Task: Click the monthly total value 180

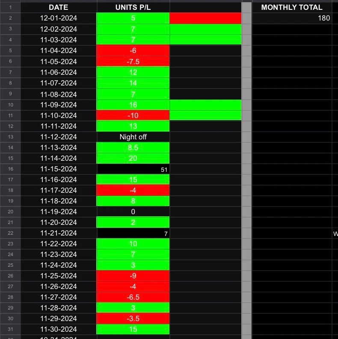Action: tap(292, 18)
